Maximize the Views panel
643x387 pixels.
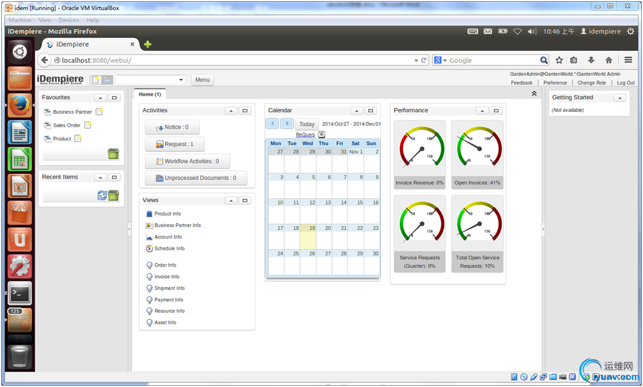click(245, 200)
